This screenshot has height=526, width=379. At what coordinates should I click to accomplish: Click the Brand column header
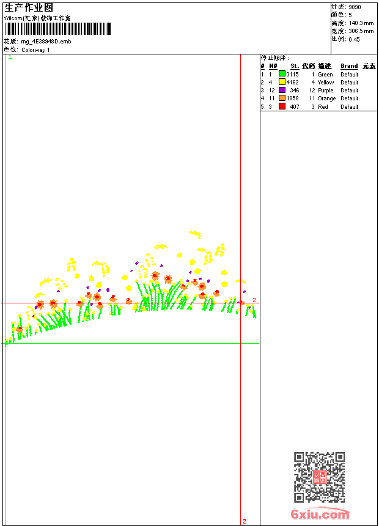click(x=349, y=66)
